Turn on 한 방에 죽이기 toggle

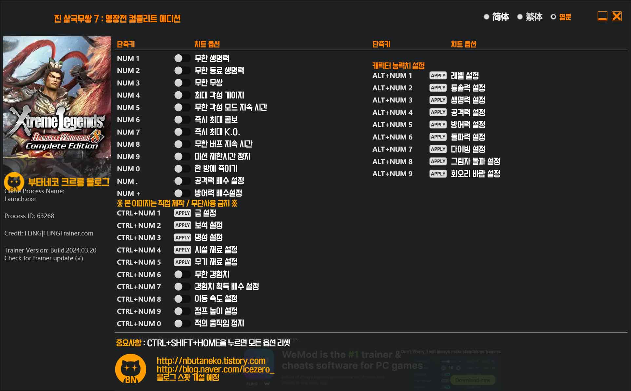pyautogui.click(x=182, y=169)
